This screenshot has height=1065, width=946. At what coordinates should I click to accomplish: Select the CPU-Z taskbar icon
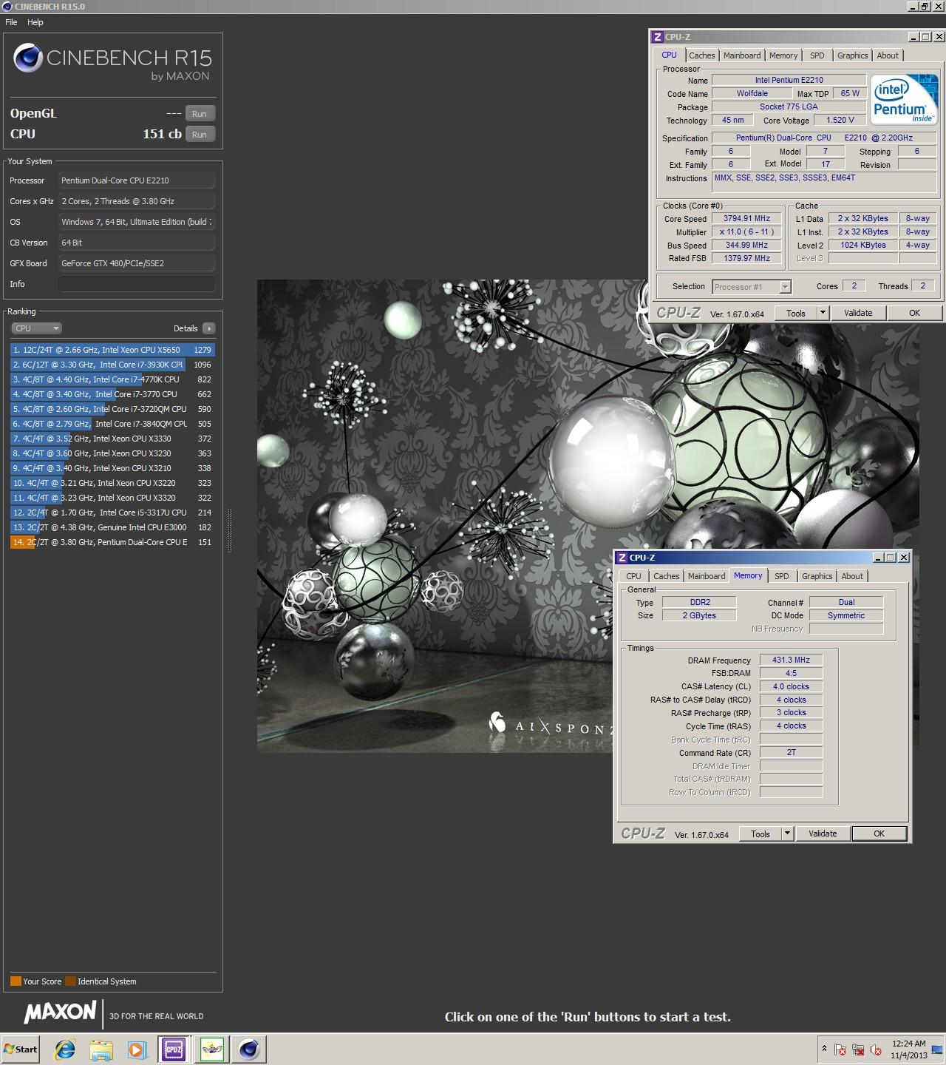[x=174, y=1049]
